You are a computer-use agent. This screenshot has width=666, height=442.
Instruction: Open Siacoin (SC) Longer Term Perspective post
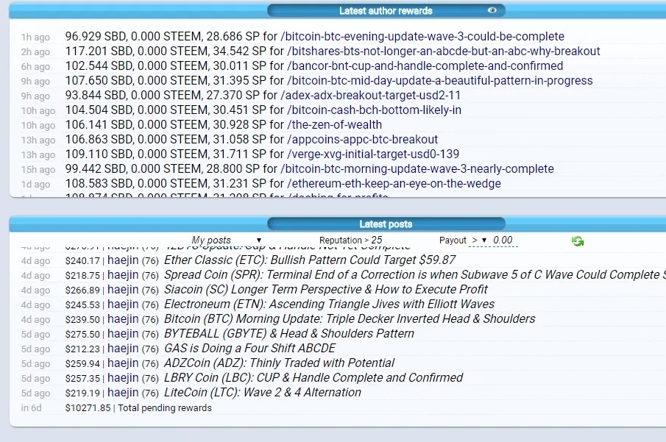[x=326, y=290]
